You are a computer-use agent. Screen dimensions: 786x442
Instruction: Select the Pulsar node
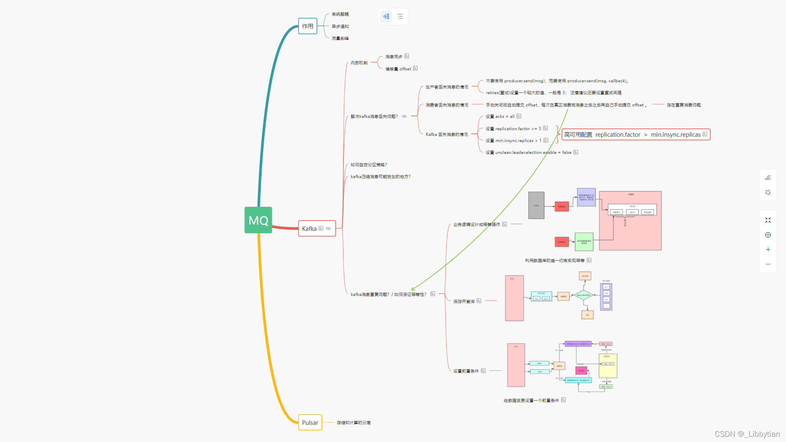pos(310,422)
